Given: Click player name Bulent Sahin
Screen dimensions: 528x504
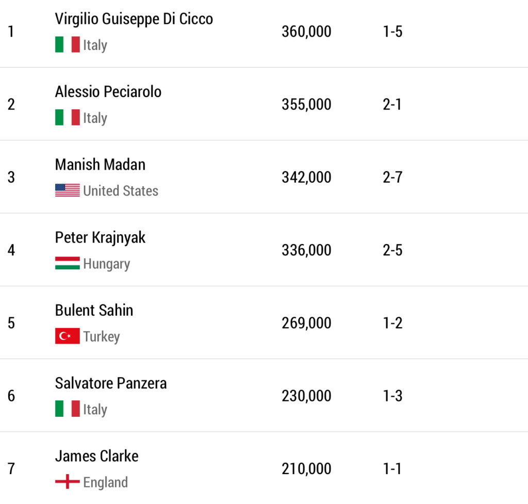Looking at the screenshot, I should click(x=94, y=310).
